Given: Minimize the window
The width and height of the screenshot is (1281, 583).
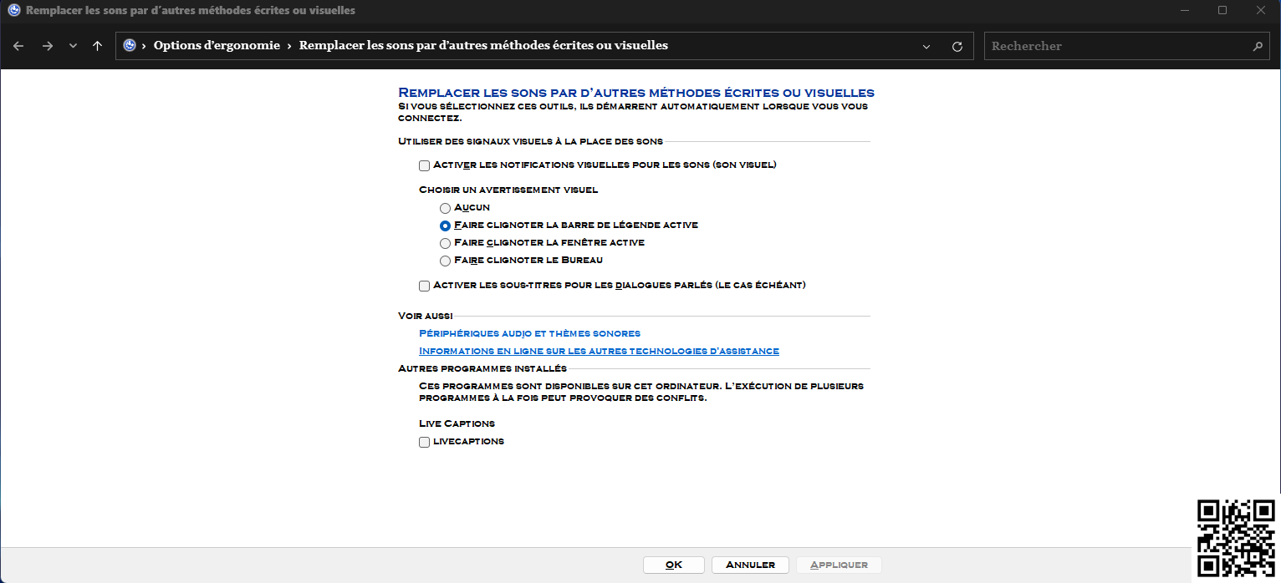Looking at the screenshot, I should point(1184,10).
